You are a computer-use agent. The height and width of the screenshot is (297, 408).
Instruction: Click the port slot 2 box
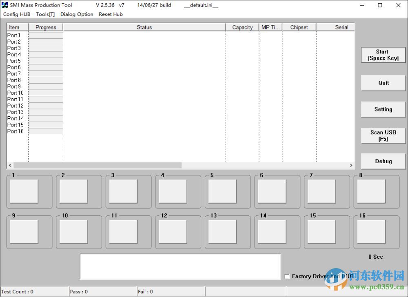(73, 191)
